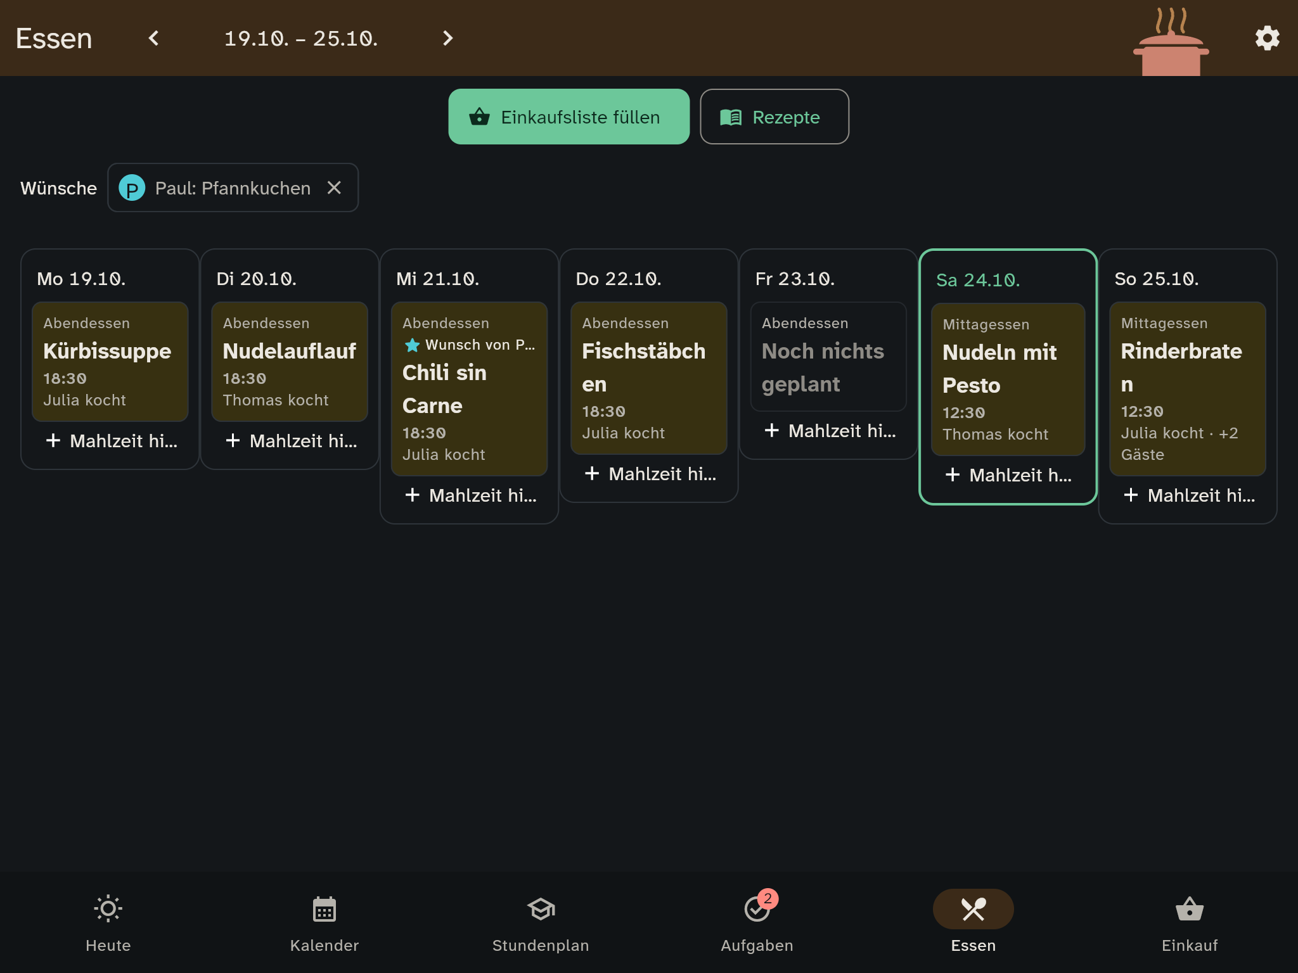
Task: Open the Einkauf shopping tab
Action: 1190,922
